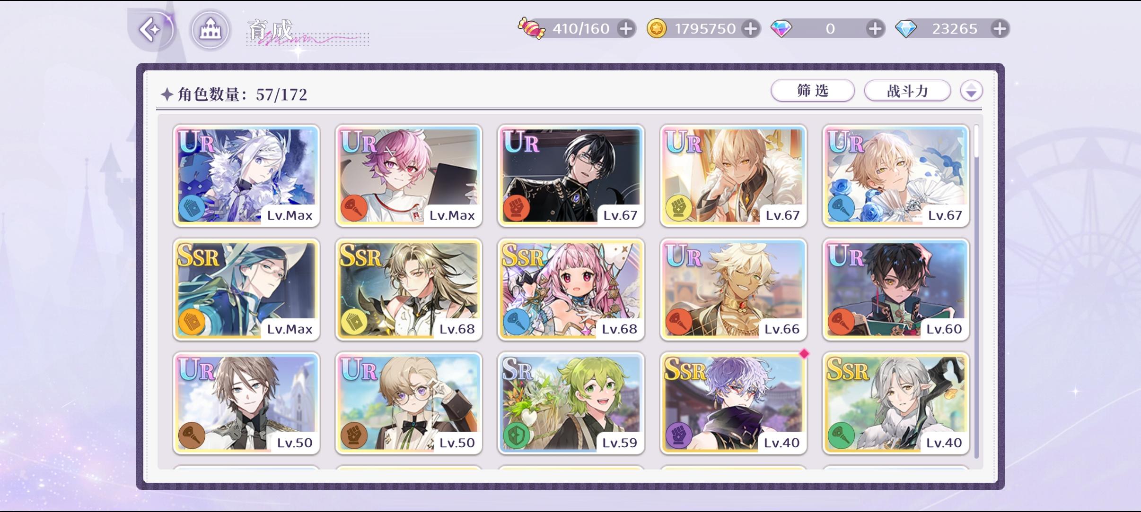Click the candy stamina icon
This screenshot has height=512, width=1141.
coord(532,28)
